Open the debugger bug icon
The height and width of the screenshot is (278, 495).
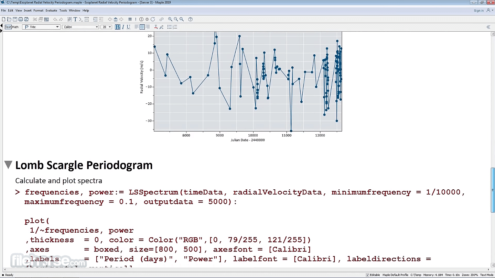pyautogui.click(x=147, y=19)
